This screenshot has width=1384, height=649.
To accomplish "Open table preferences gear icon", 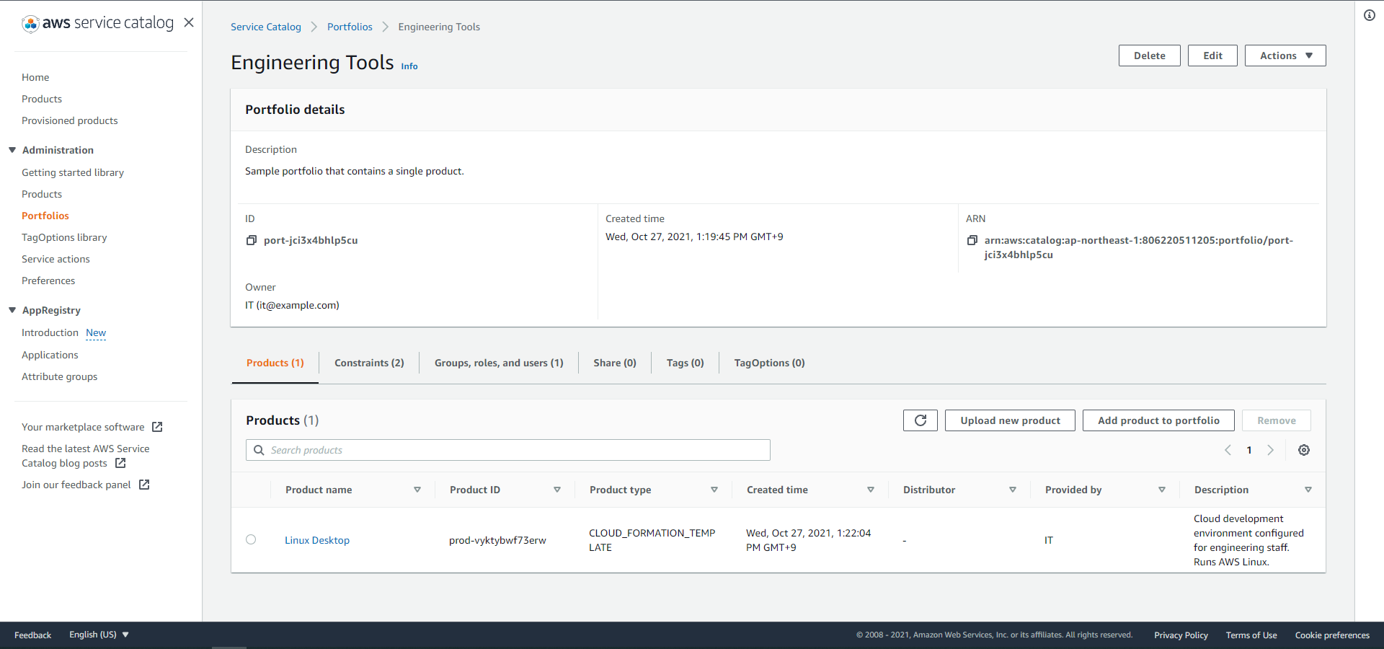I will click(x=1304, y=450).
